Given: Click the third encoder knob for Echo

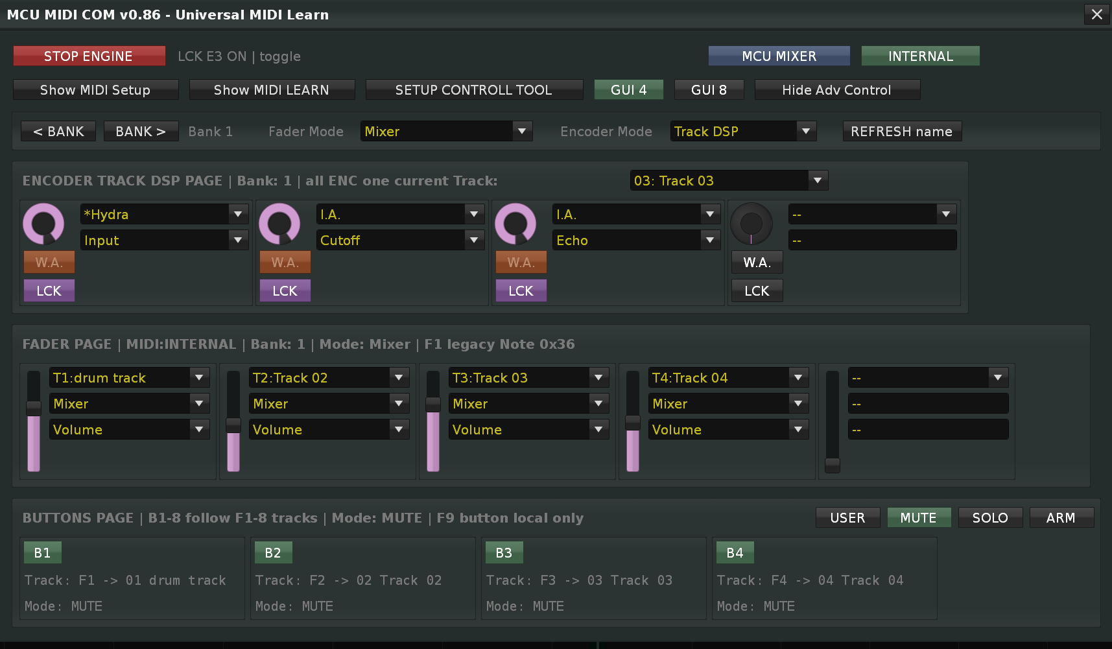Looking at the screenshot, I should 515,224.
